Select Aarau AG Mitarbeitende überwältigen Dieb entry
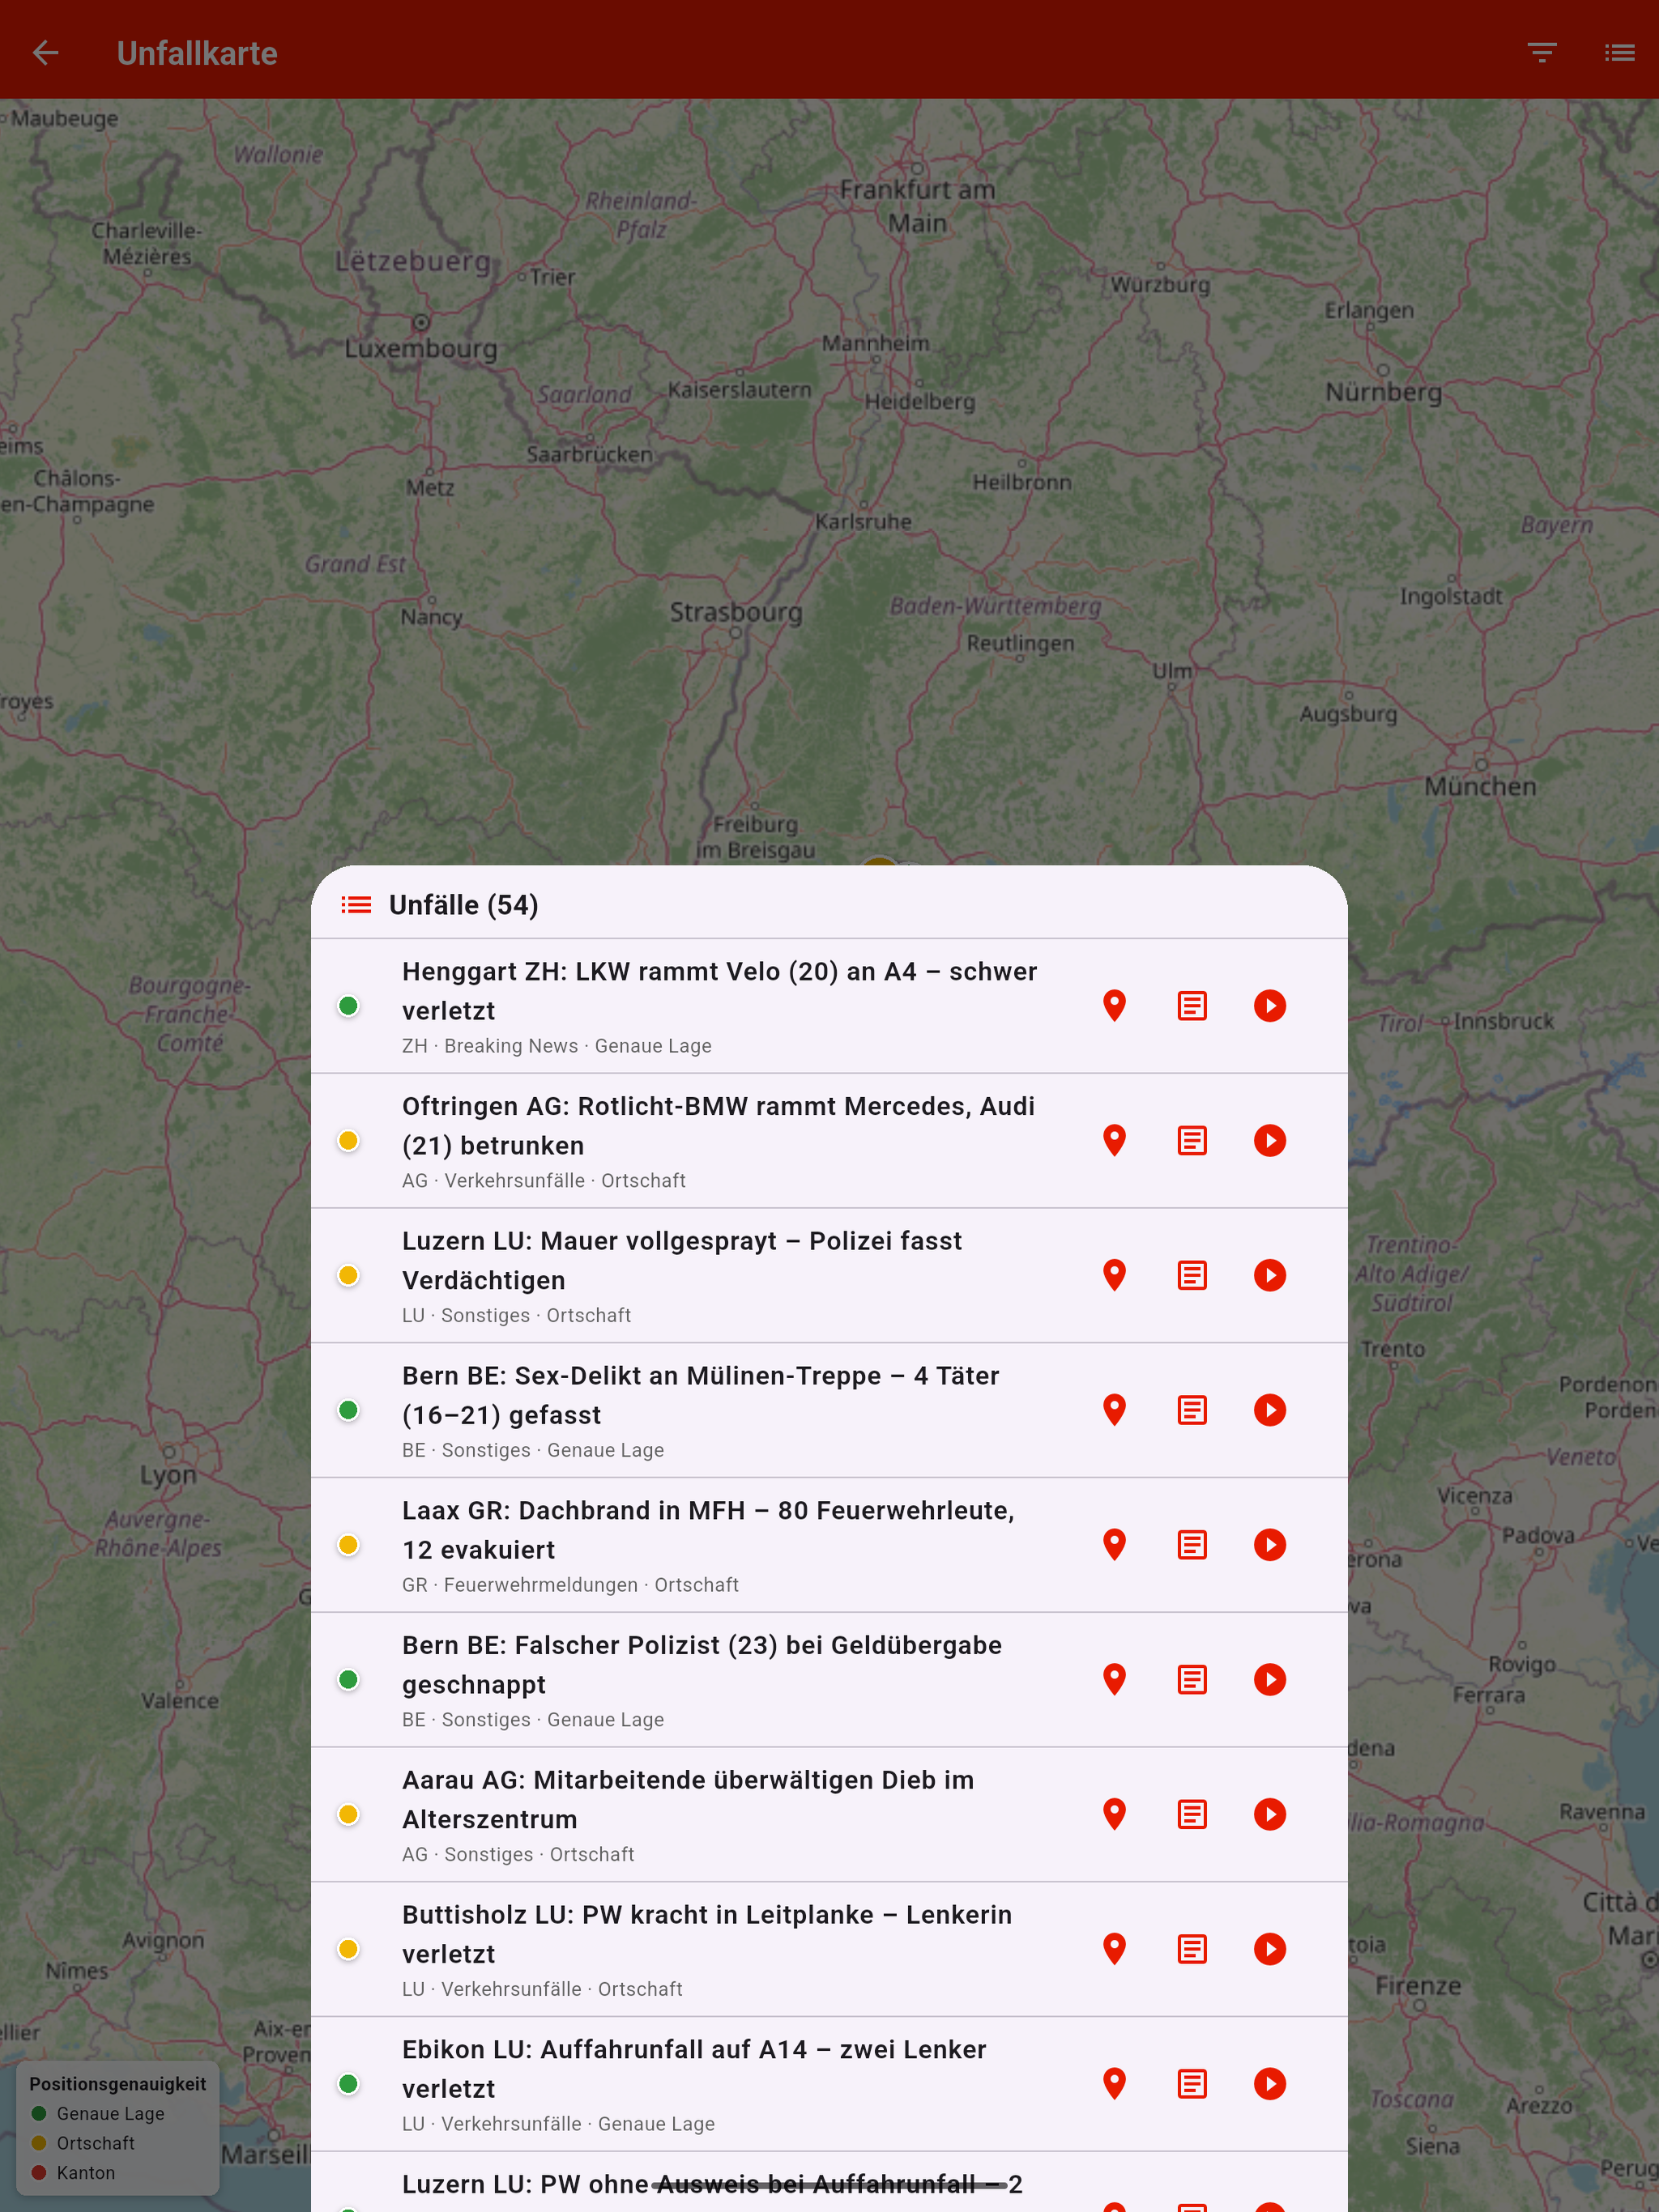This screenshot has width=1659, height=2212. [x=829, y=1814]
